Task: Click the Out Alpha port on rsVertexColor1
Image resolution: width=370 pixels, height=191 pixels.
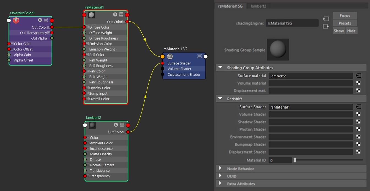Action: (x=52, y=38)
